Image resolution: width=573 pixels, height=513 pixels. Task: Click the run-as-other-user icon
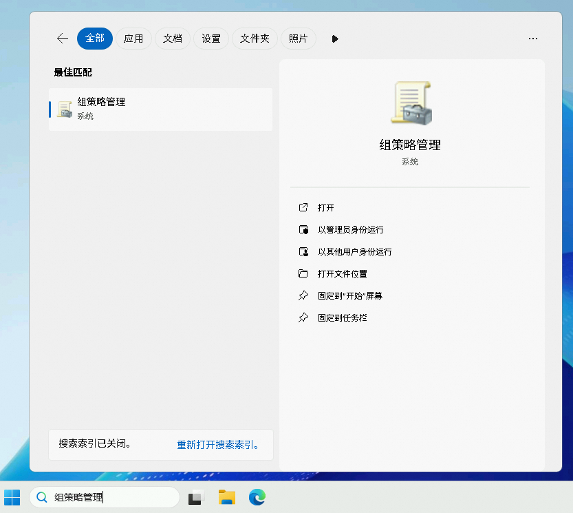(x=303, y=251)
